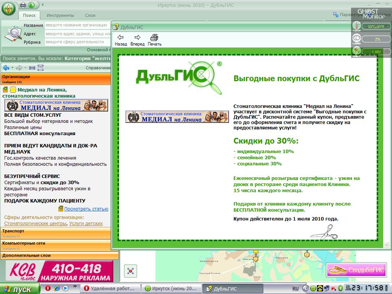392x294 pixels.
Task: Open the forward arrow history dropdown
Action: 25,68
